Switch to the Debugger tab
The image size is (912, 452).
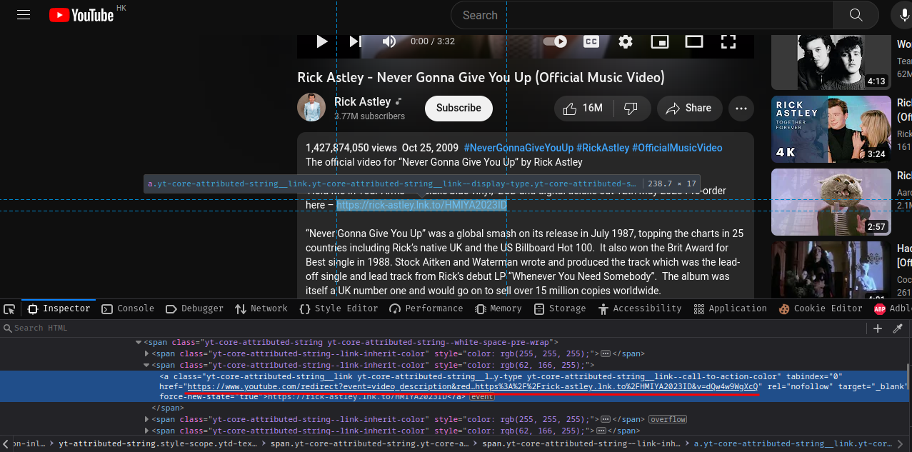click(194, 308)
